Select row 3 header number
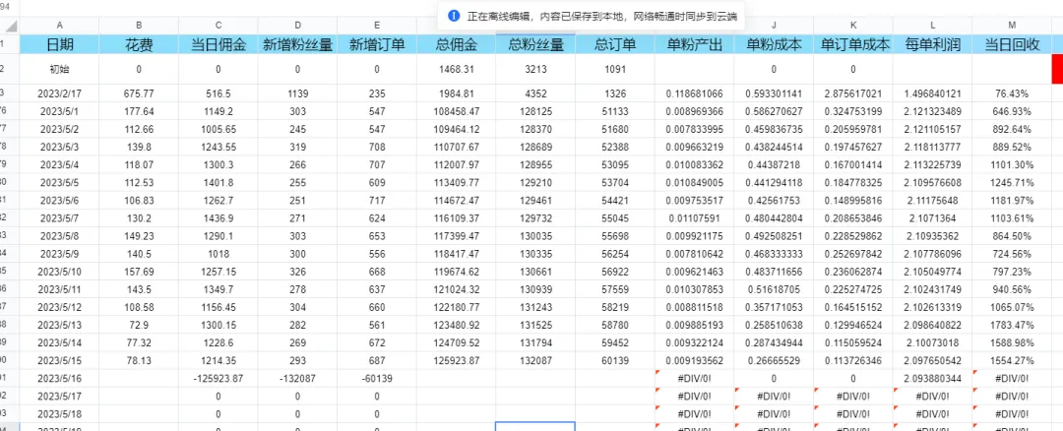Image resolution: width=1063 pixels, height=431 pixels. (3, 92)
